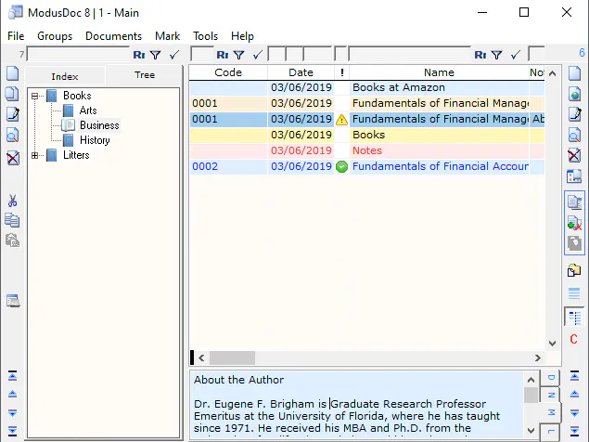
Task: Switch to the Index tab
Action: pos(65,76)
